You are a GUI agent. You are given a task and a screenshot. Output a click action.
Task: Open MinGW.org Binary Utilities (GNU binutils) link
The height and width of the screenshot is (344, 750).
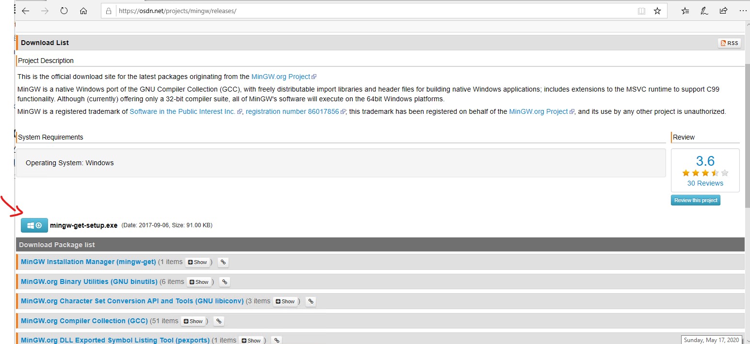(89, 281)
